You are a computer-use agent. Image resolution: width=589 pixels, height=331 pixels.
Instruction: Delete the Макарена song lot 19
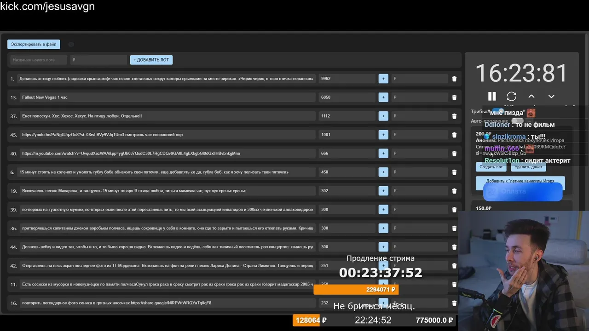(454, 191)
